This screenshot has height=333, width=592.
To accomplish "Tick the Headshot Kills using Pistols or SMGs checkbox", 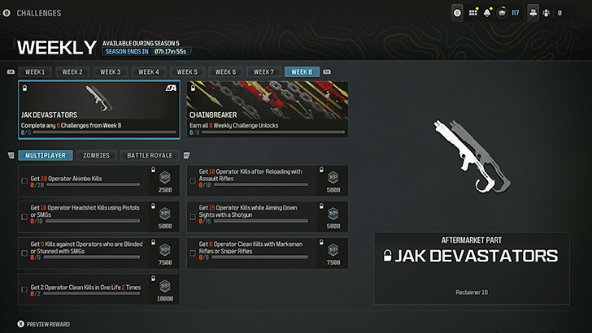I will pyautogui.click(x=24, y=217).
